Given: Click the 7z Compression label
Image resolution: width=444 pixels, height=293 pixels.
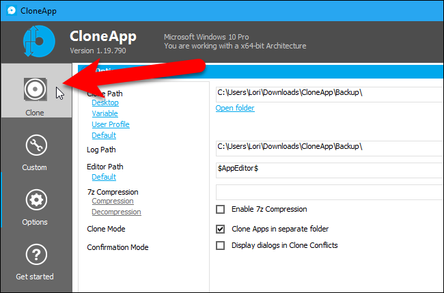Looking at the screenshot, I should [x=113, y=192].
